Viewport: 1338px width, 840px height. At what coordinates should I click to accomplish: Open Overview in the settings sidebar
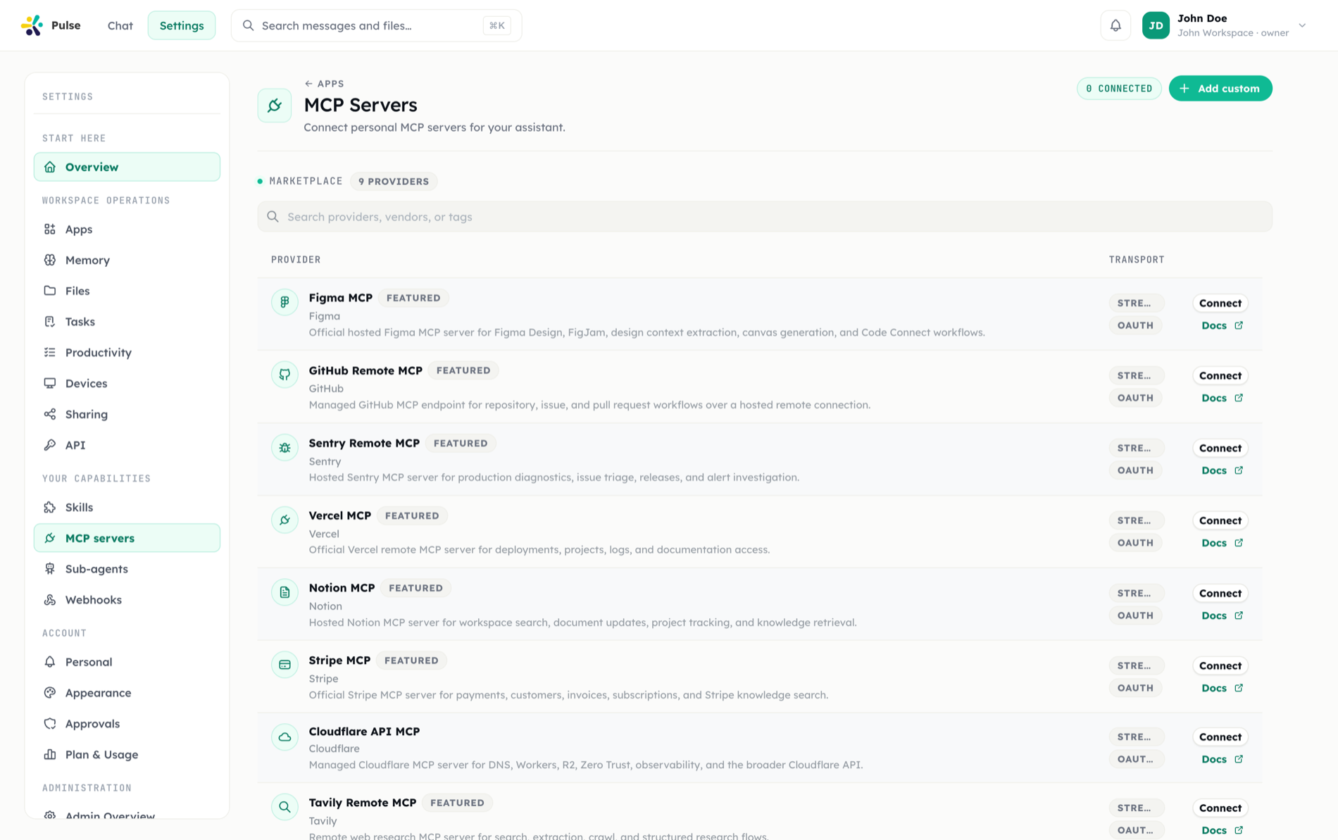[x=127, y=167]
